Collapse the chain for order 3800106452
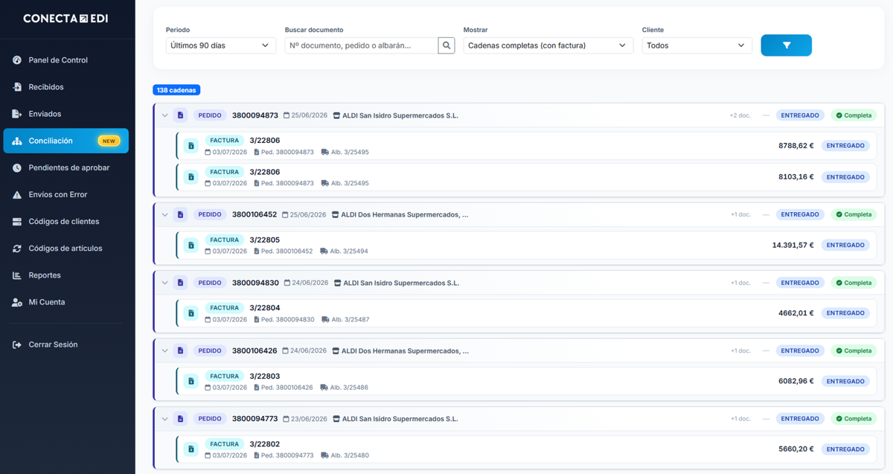 tap(165, 214)
